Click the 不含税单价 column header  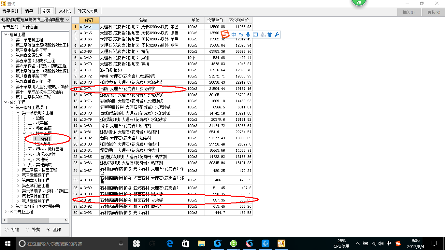[239, 20]
